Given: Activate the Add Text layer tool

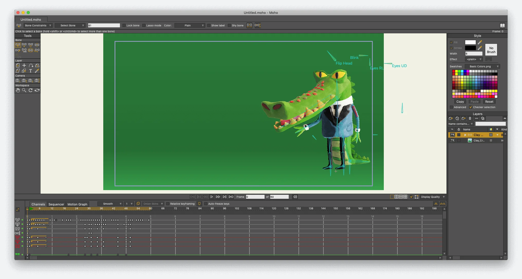Looking at the screenshot, I should (x=31, y=71).
